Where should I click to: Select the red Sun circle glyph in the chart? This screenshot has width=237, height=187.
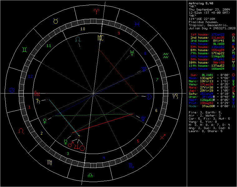[x=82, y=148]
